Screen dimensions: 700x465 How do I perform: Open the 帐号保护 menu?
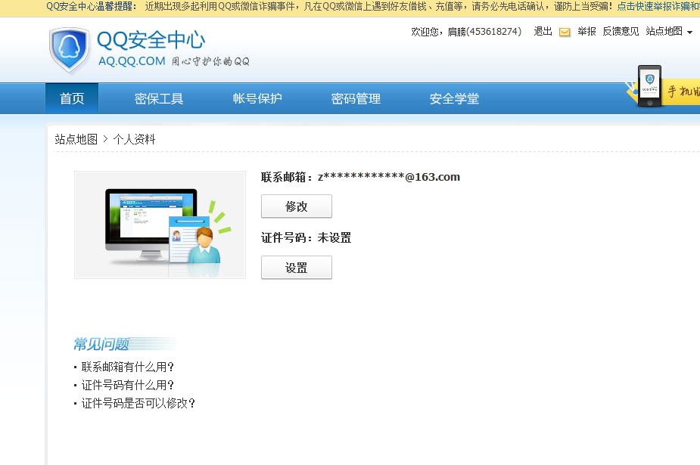pos(257,98)
